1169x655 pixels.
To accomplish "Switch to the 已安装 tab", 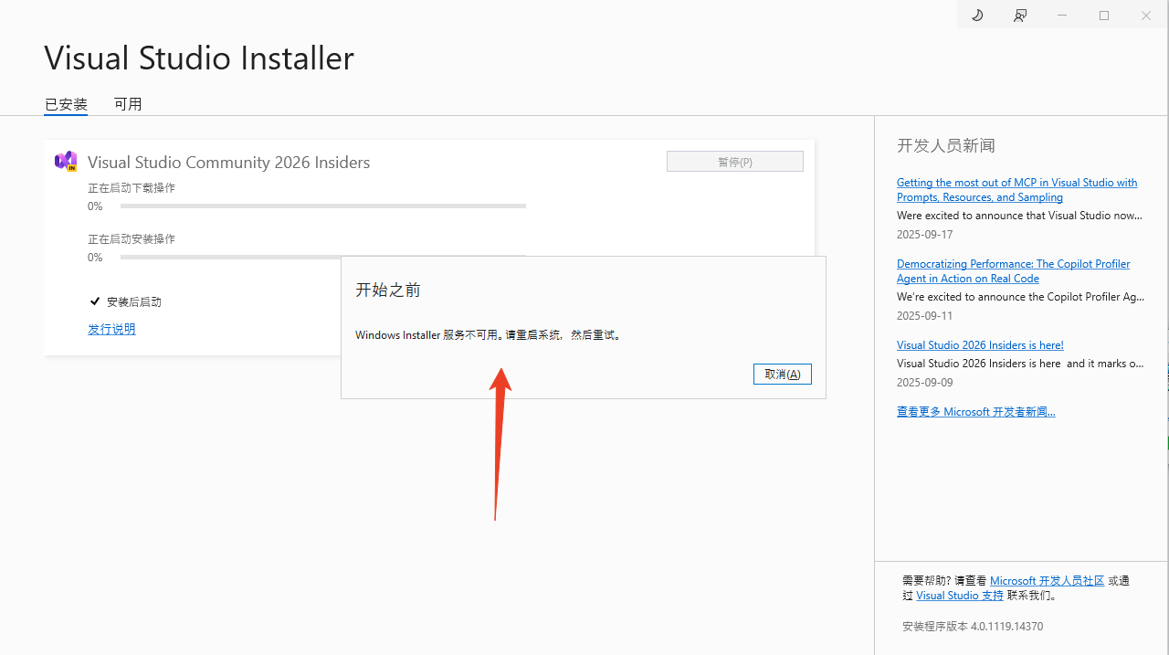I will [66, 104].
